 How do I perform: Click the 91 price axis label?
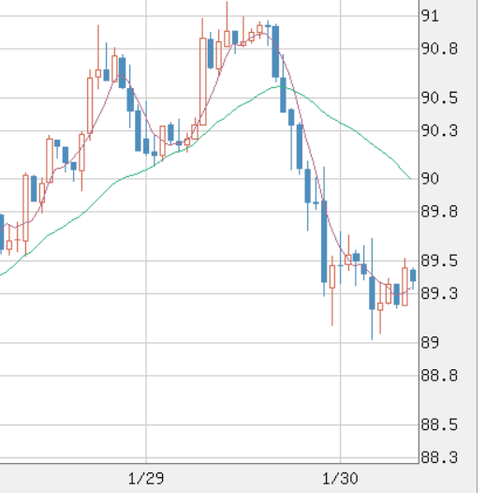pyautogui.click(x=430, y=16)
